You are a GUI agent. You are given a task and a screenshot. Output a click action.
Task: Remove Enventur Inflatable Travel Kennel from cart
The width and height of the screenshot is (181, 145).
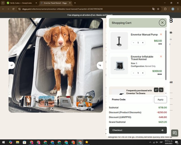[161, 56]
